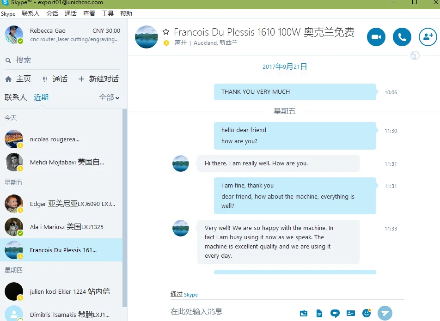Start a video call with Francois
Viewport: 440px width, 321px height.
tap(376, 37)
